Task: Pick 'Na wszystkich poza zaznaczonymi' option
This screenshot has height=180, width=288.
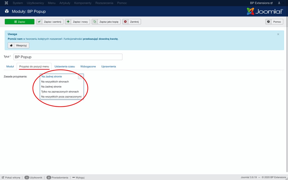Action: pos(61,97)
